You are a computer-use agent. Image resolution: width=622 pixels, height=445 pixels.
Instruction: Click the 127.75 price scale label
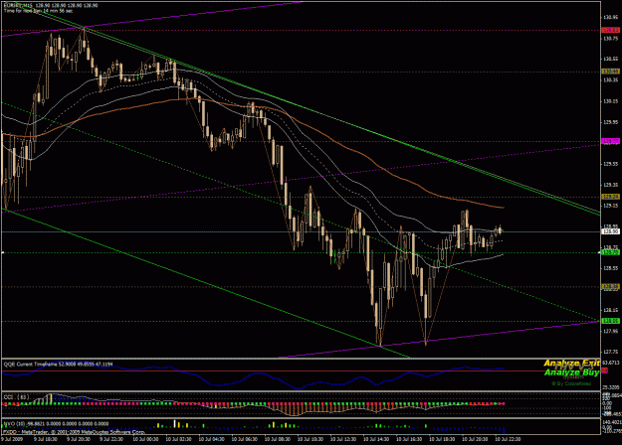click(611, 352)
